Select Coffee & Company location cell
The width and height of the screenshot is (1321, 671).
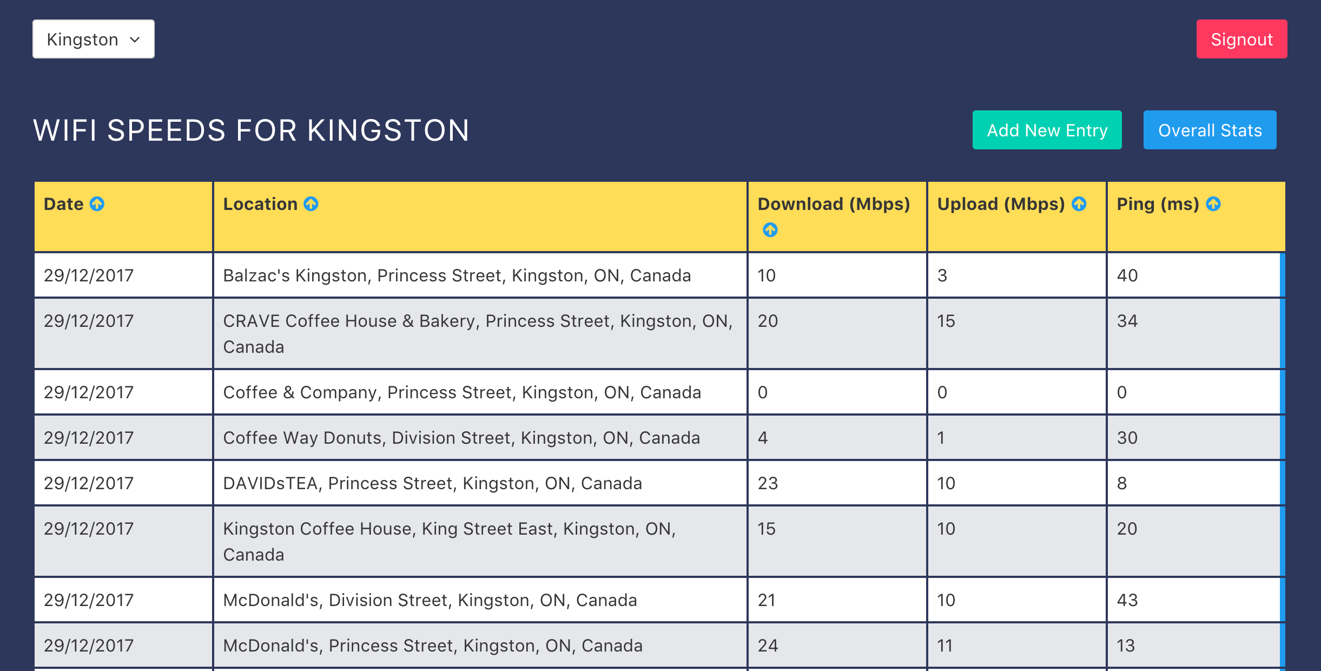(461, 392)
